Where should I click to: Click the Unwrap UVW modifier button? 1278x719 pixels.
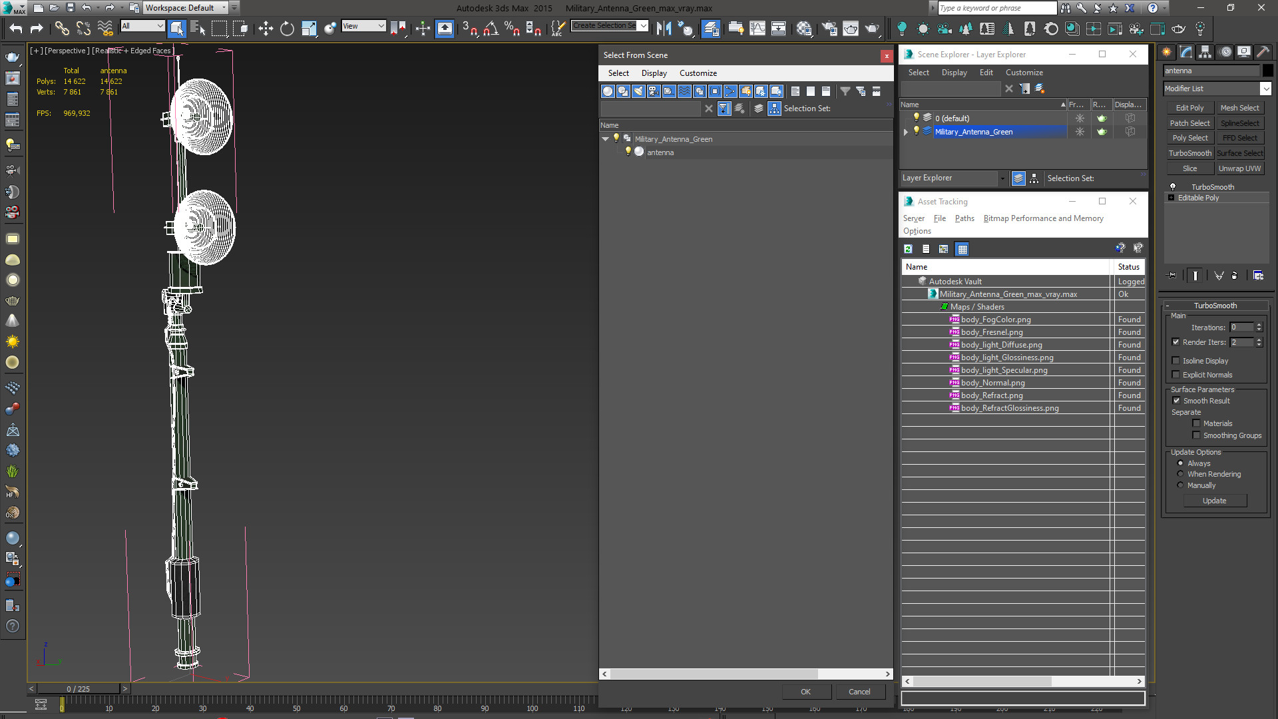click(1239, 168)
